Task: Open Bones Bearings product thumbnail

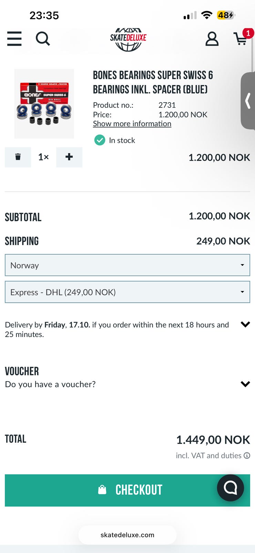Action: (44, 104)
